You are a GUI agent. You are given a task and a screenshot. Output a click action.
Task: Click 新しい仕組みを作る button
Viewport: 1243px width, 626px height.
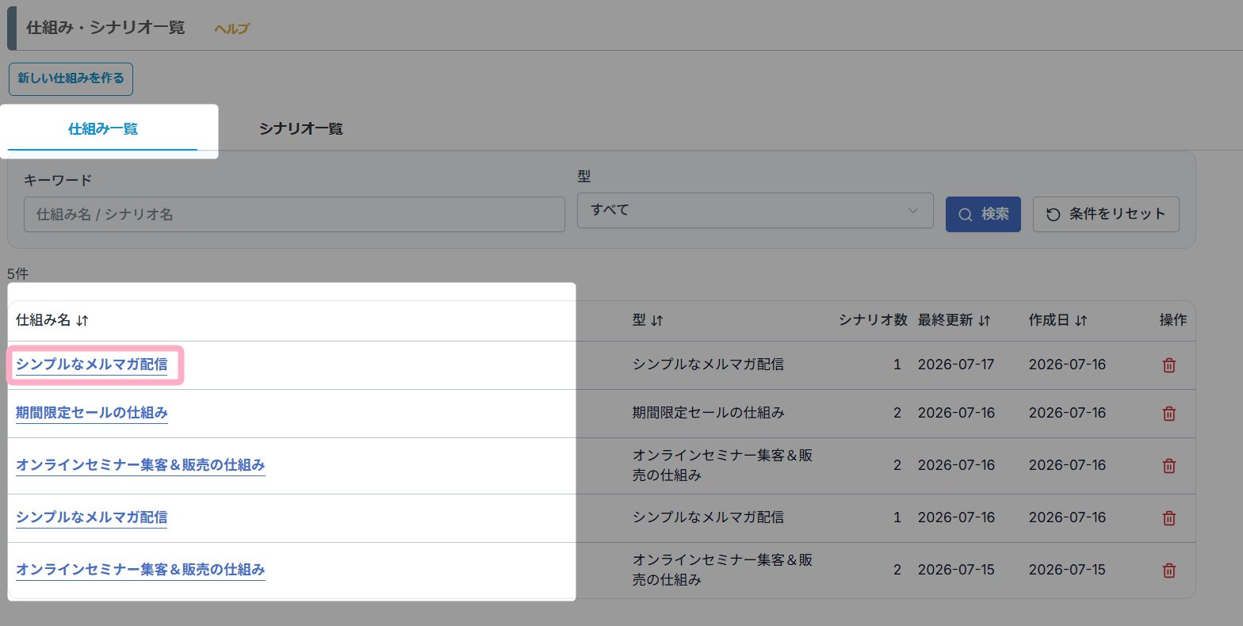[71, 78]
